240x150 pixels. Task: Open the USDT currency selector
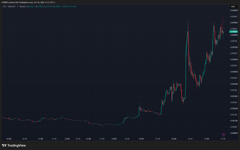(x=233, y=7)
